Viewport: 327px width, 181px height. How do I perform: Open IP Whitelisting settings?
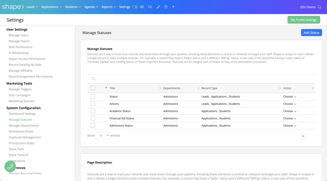point(18,53)
